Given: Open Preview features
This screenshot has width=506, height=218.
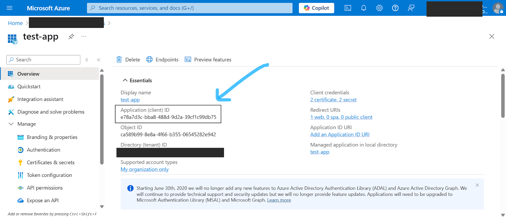Looking at the screenshot, I should 208,59.
